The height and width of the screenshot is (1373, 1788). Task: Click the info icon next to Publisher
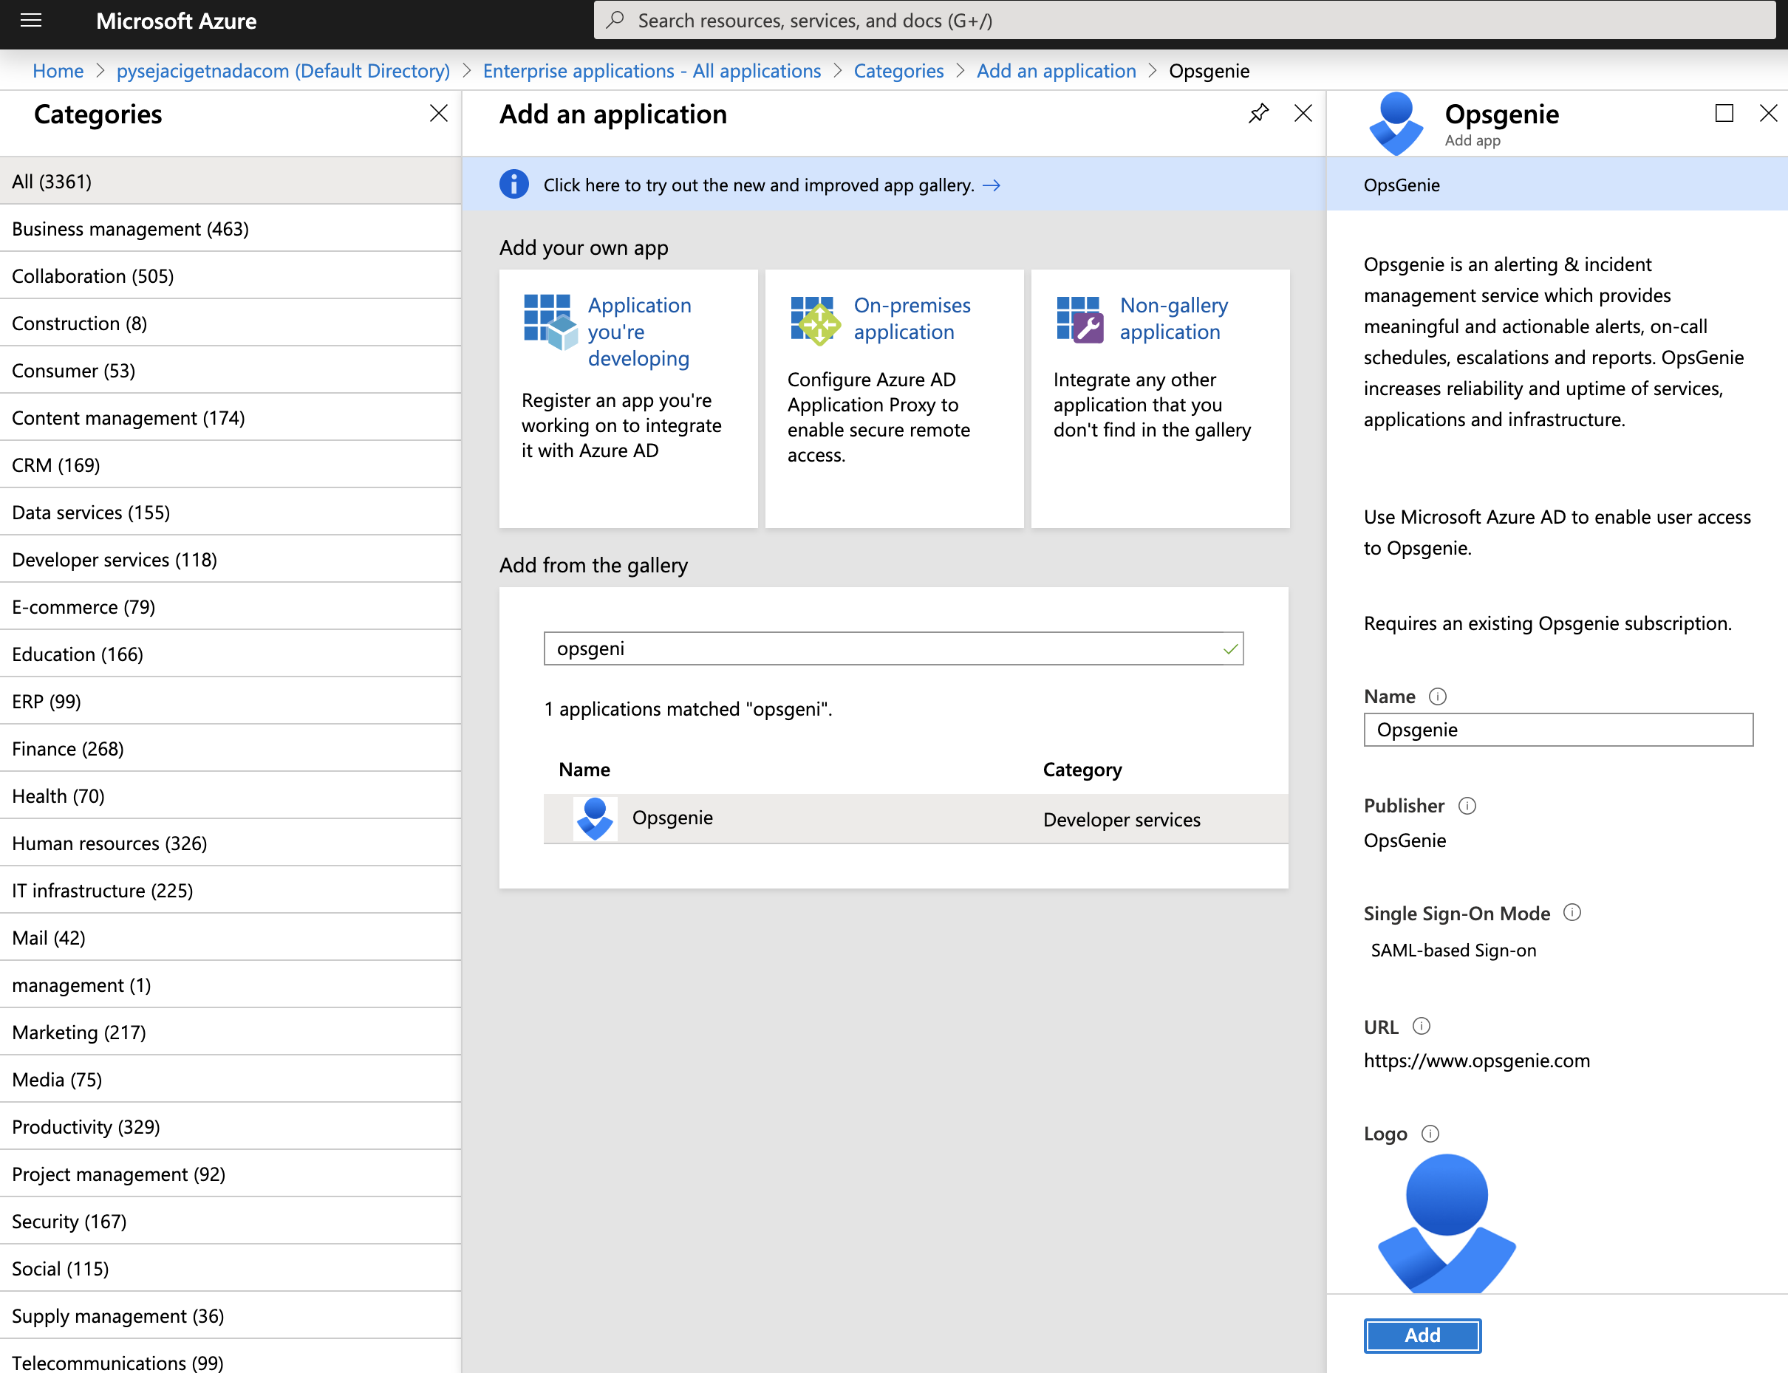point(1467,806)
